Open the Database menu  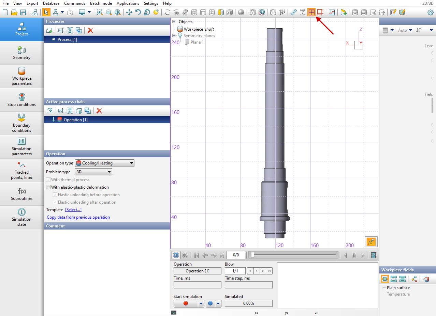coord(51,3)
